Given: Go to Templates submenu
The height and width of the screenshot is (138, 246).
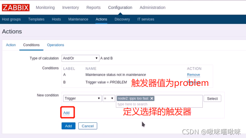Looking at the screenshot, I should (36, 19).
